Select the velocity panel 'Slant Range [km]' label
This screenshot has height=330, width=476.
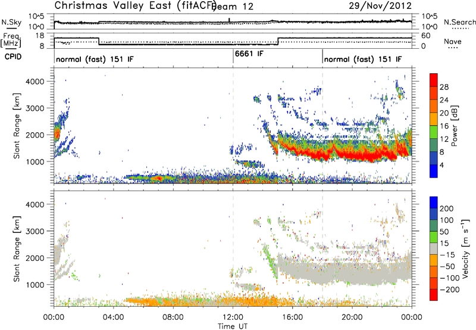17,248
